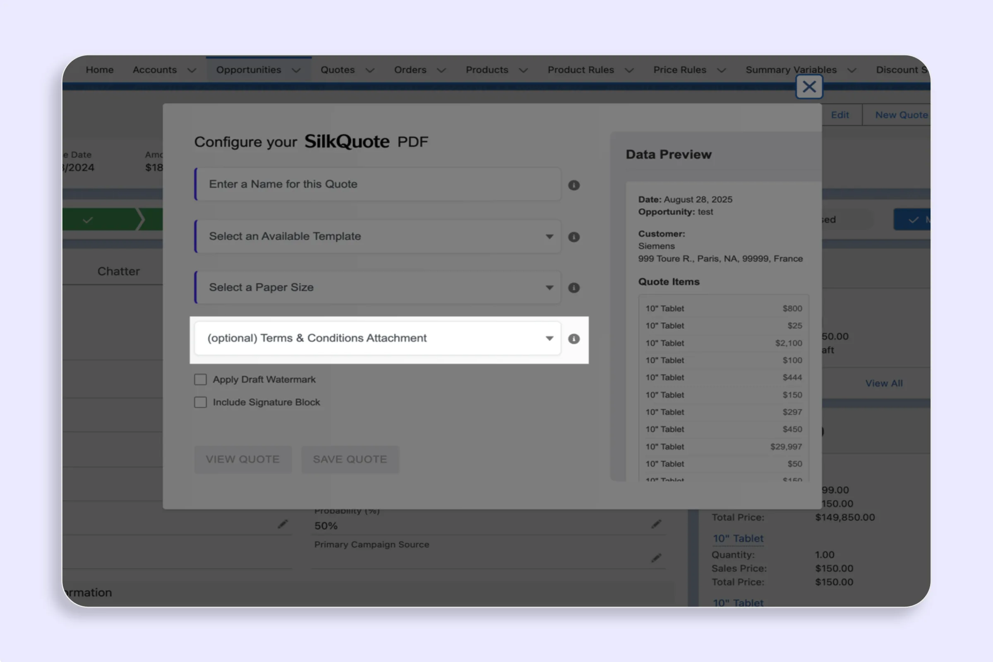The image size is (993, 662).
Task: Click pencil edit icon next to Probability
Action: pyautogui.click(x=656, y=524)
